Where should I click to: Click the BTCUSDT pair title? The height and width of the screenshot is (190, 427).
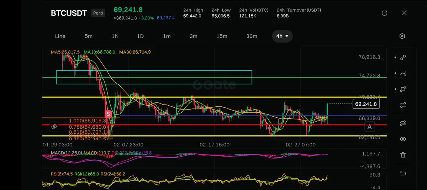click(69, 13)
